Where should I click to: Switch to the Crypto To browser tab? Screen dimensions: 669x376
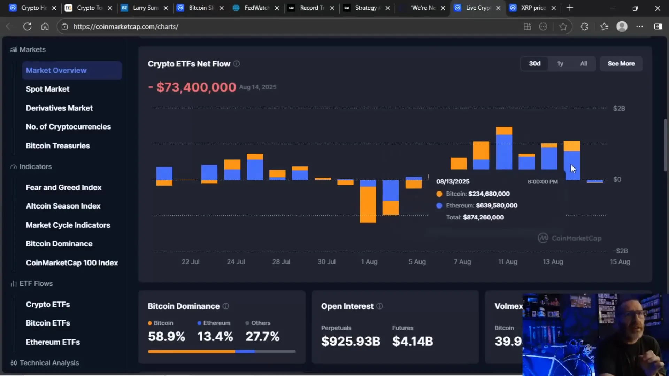[89, 8]
